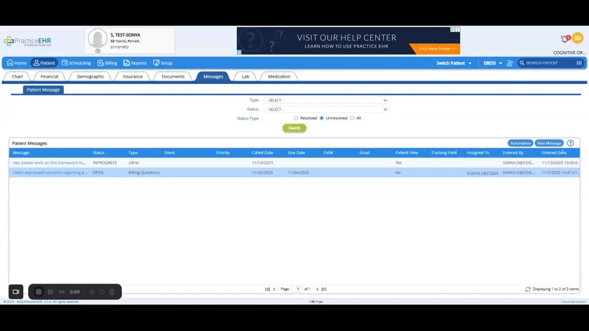Click the ad info icon on banner
The width and height of the screenshot is (589, 331).
tap(453, 29)
